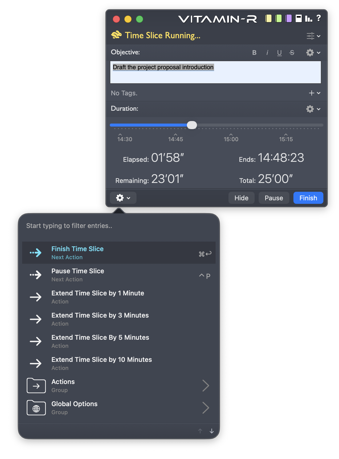
Task: Open the yellow notepad in the title bar
Action: (268, 19)
